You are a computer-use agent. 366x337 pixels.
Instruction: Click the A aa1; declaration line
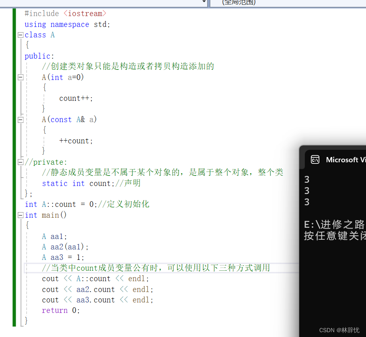pyautogui.click(x=54, y=236)
